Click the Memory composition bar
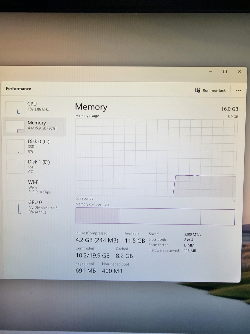Image resolution: width=250 pixels, height=334 pixels. [x=155, y=217]
